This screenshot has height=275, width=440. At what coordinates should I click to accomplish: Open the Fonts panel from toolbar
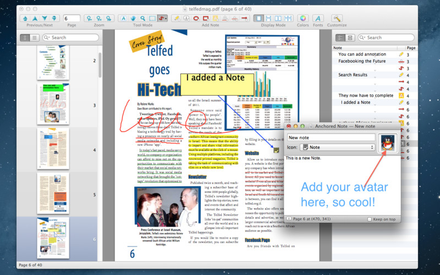pyautogui.click(x=318, y=18)
